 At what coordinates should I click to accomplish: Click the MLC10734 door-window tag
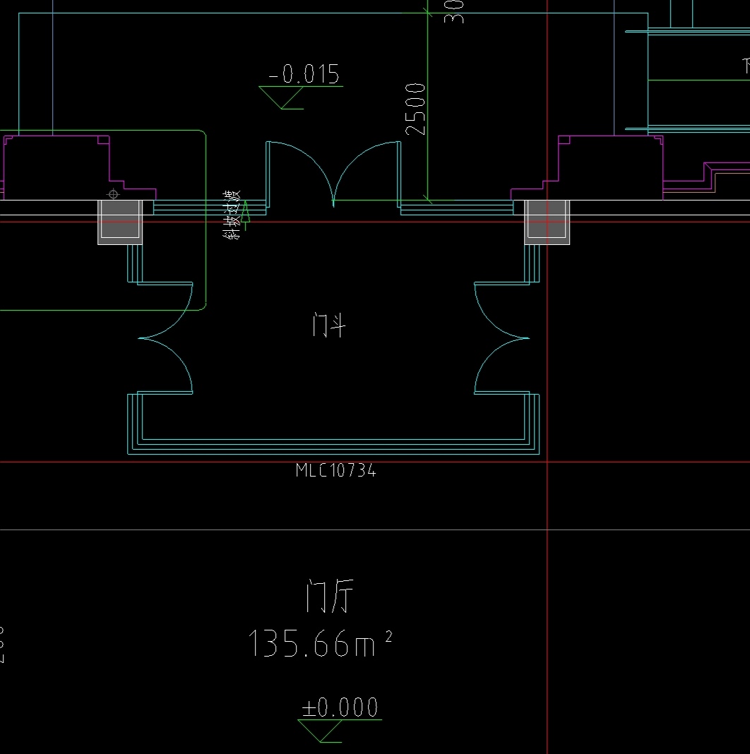pyautogui.click(x=335, y=470)
